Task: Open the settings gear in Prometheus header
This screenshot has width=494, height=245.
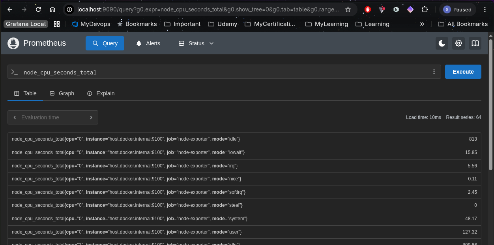Action: point(458,43)
